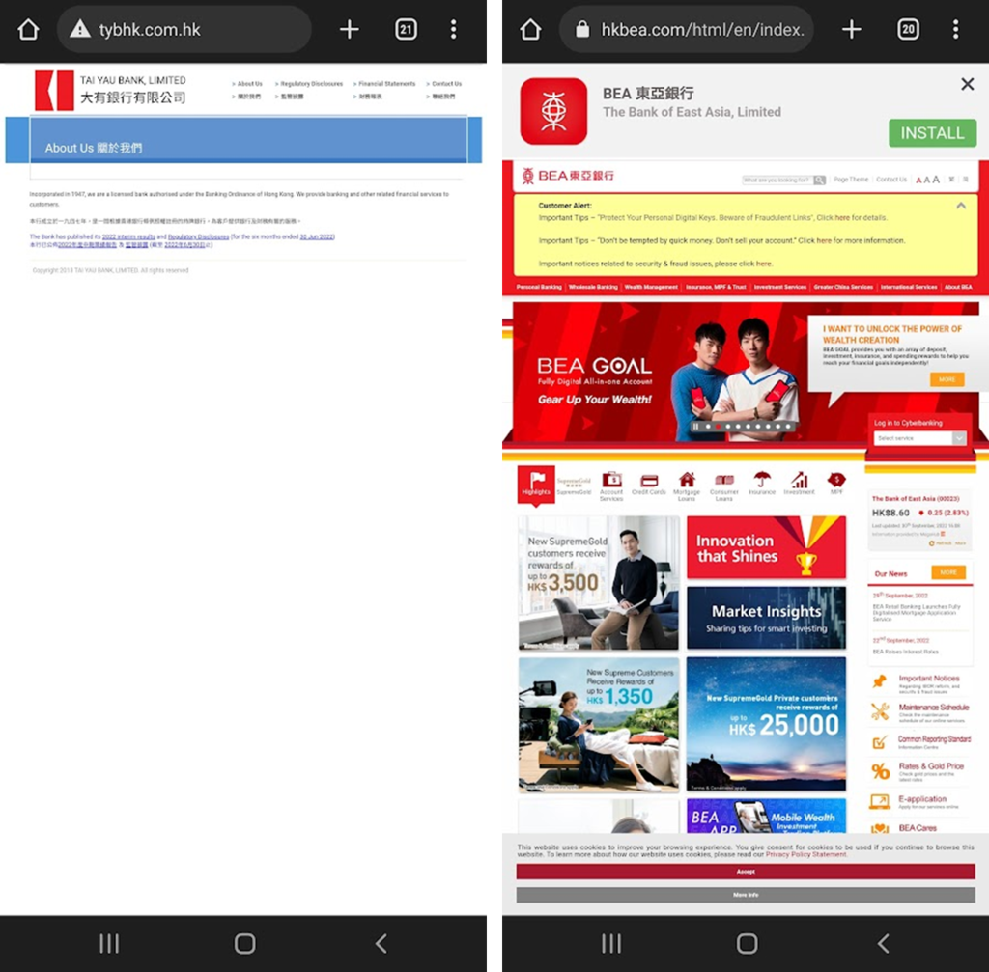
Task: Click the search magnifier icon on BEA site
Action: pyautogui.click(x=819, y=181)
